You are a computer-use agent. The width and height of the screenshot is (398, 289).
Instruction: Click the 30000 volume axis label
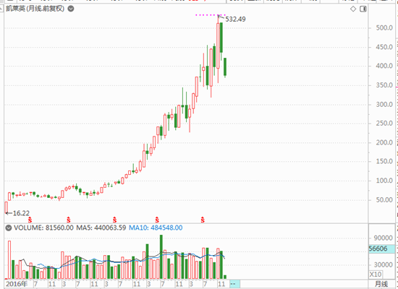[x=383, y=265]
